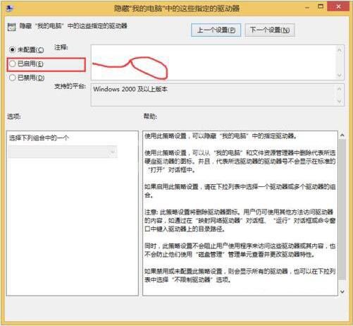Click help paragraph beginning with 如果启用此策略设置
The height and width of the screenshot is (326, 353).
(240, 191)
